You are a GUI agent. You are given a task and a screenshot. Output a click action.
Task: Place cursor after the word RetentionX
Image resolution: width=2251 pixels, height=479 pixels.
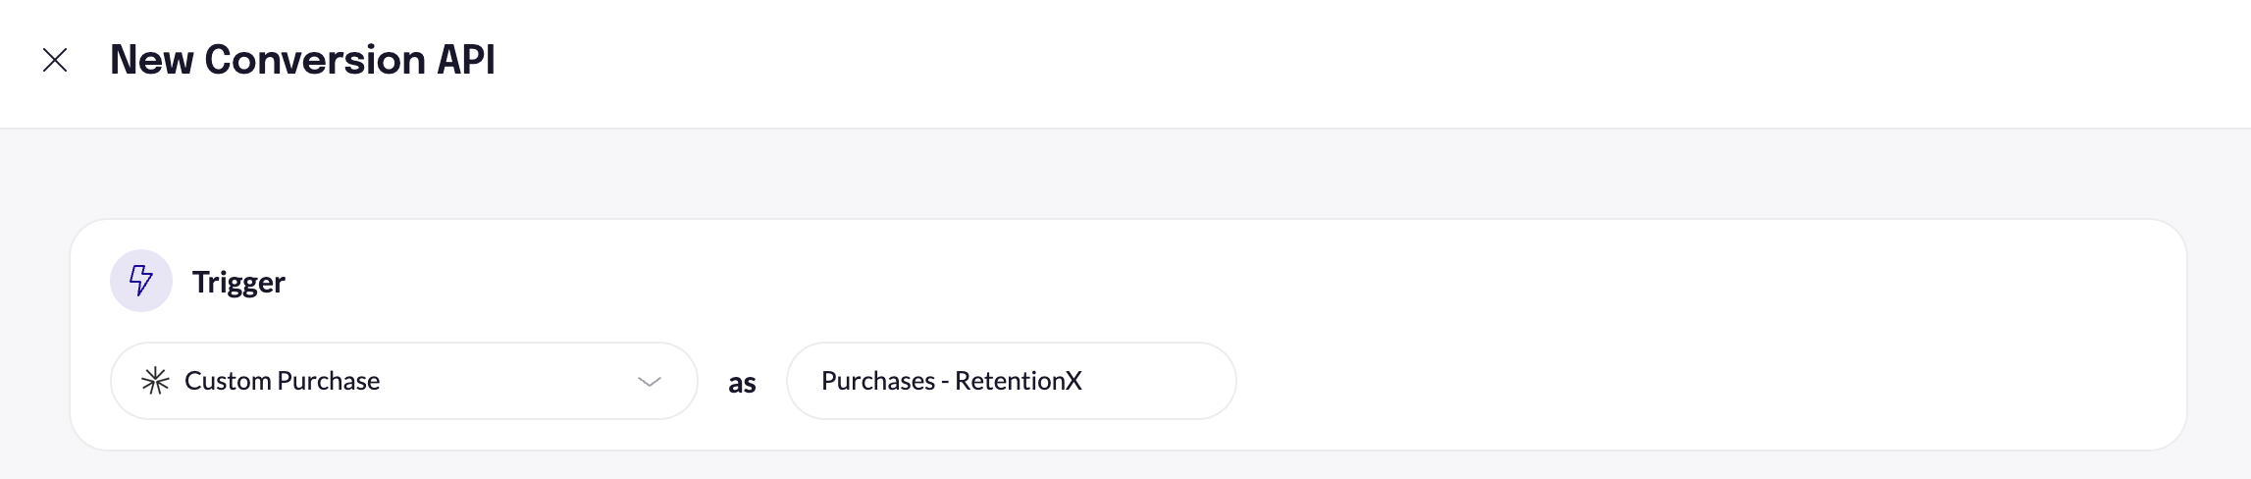tap(1083, 381)
